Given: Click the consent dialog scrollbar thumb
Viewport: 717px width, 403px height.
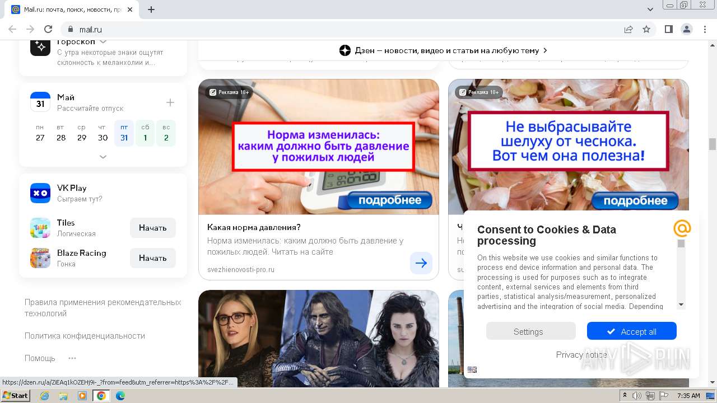Looking at the screenshot, I should (681, 244).
